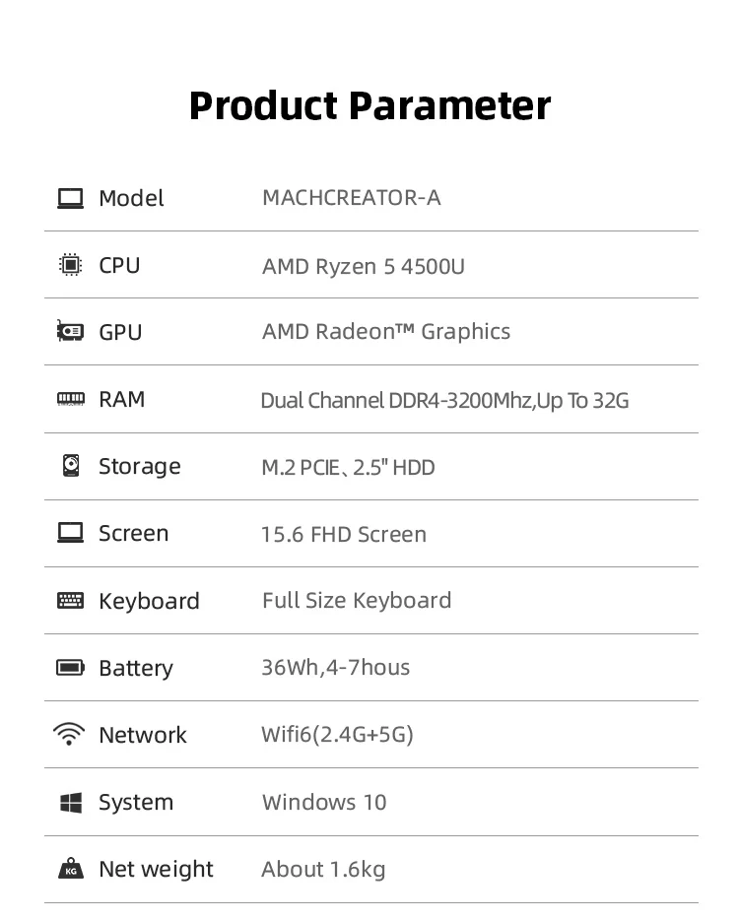Viewport: 739px width, 921px height.
Task: Click the Net weight KG icon
Action: click(x=70, y=869)
